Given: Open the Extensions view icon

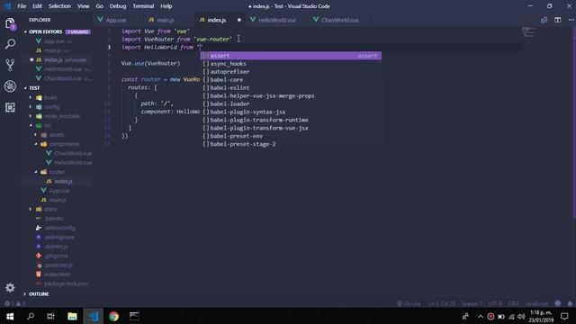Looking at the screenshot, I should point(10,107).
